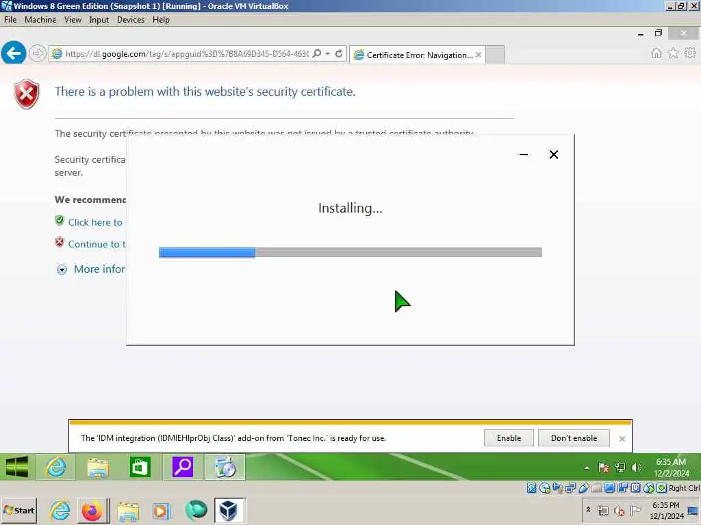The width and height of the screenshot is (701, 525).
Task: Click the host Start button
Action: [18, 510]
